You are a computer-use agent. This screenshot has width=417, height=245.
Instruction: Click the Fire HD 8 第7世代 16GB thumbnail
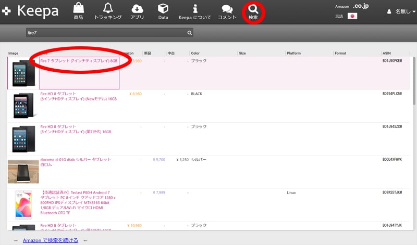click(23, 138)
